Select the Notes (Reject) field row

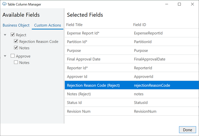[131, 94]
